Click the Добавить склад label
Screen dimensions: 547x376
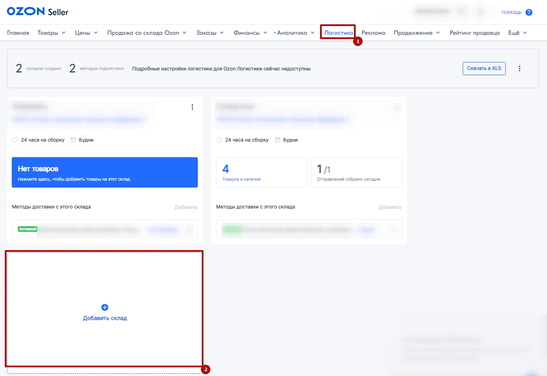(x=105, y=318)
